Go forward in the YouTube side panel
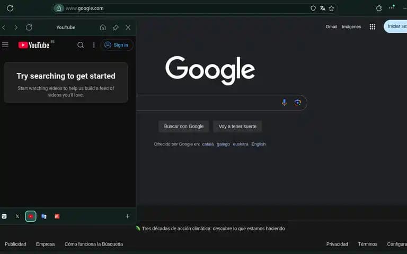This screenshot has width=407, height=254. (x=16, y=27)
